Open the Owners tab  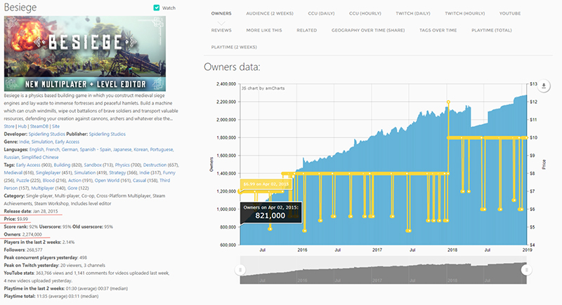[221, 13]
